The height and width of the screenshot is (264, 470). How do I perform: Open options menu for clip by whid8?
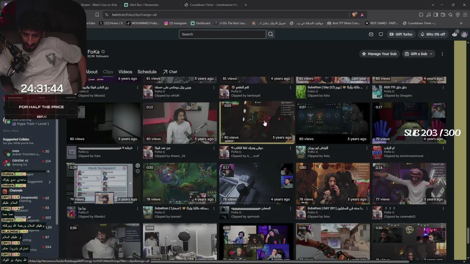point(214,88)
